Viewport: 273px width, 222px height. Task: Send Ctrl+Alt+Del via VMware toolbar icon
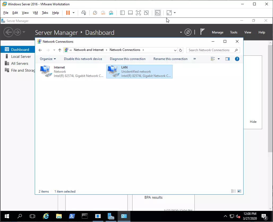point(84,13)
